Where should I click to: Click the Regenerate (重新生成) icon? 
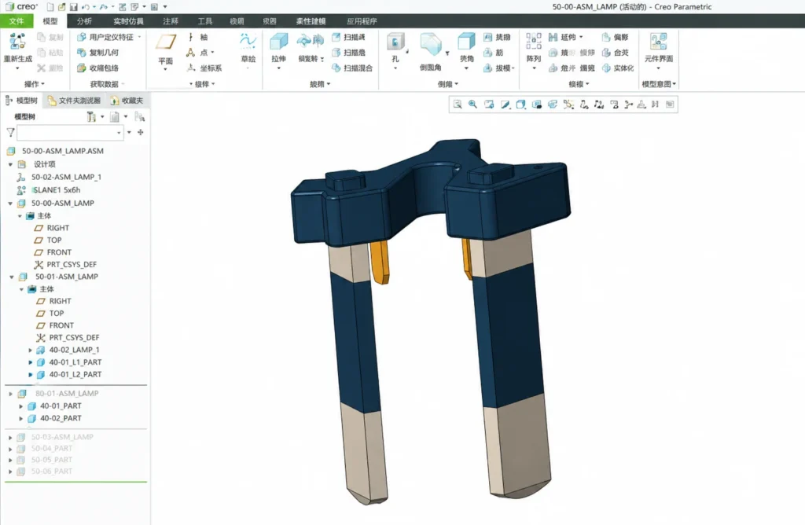pyautogui.click(x=17, y=42)
